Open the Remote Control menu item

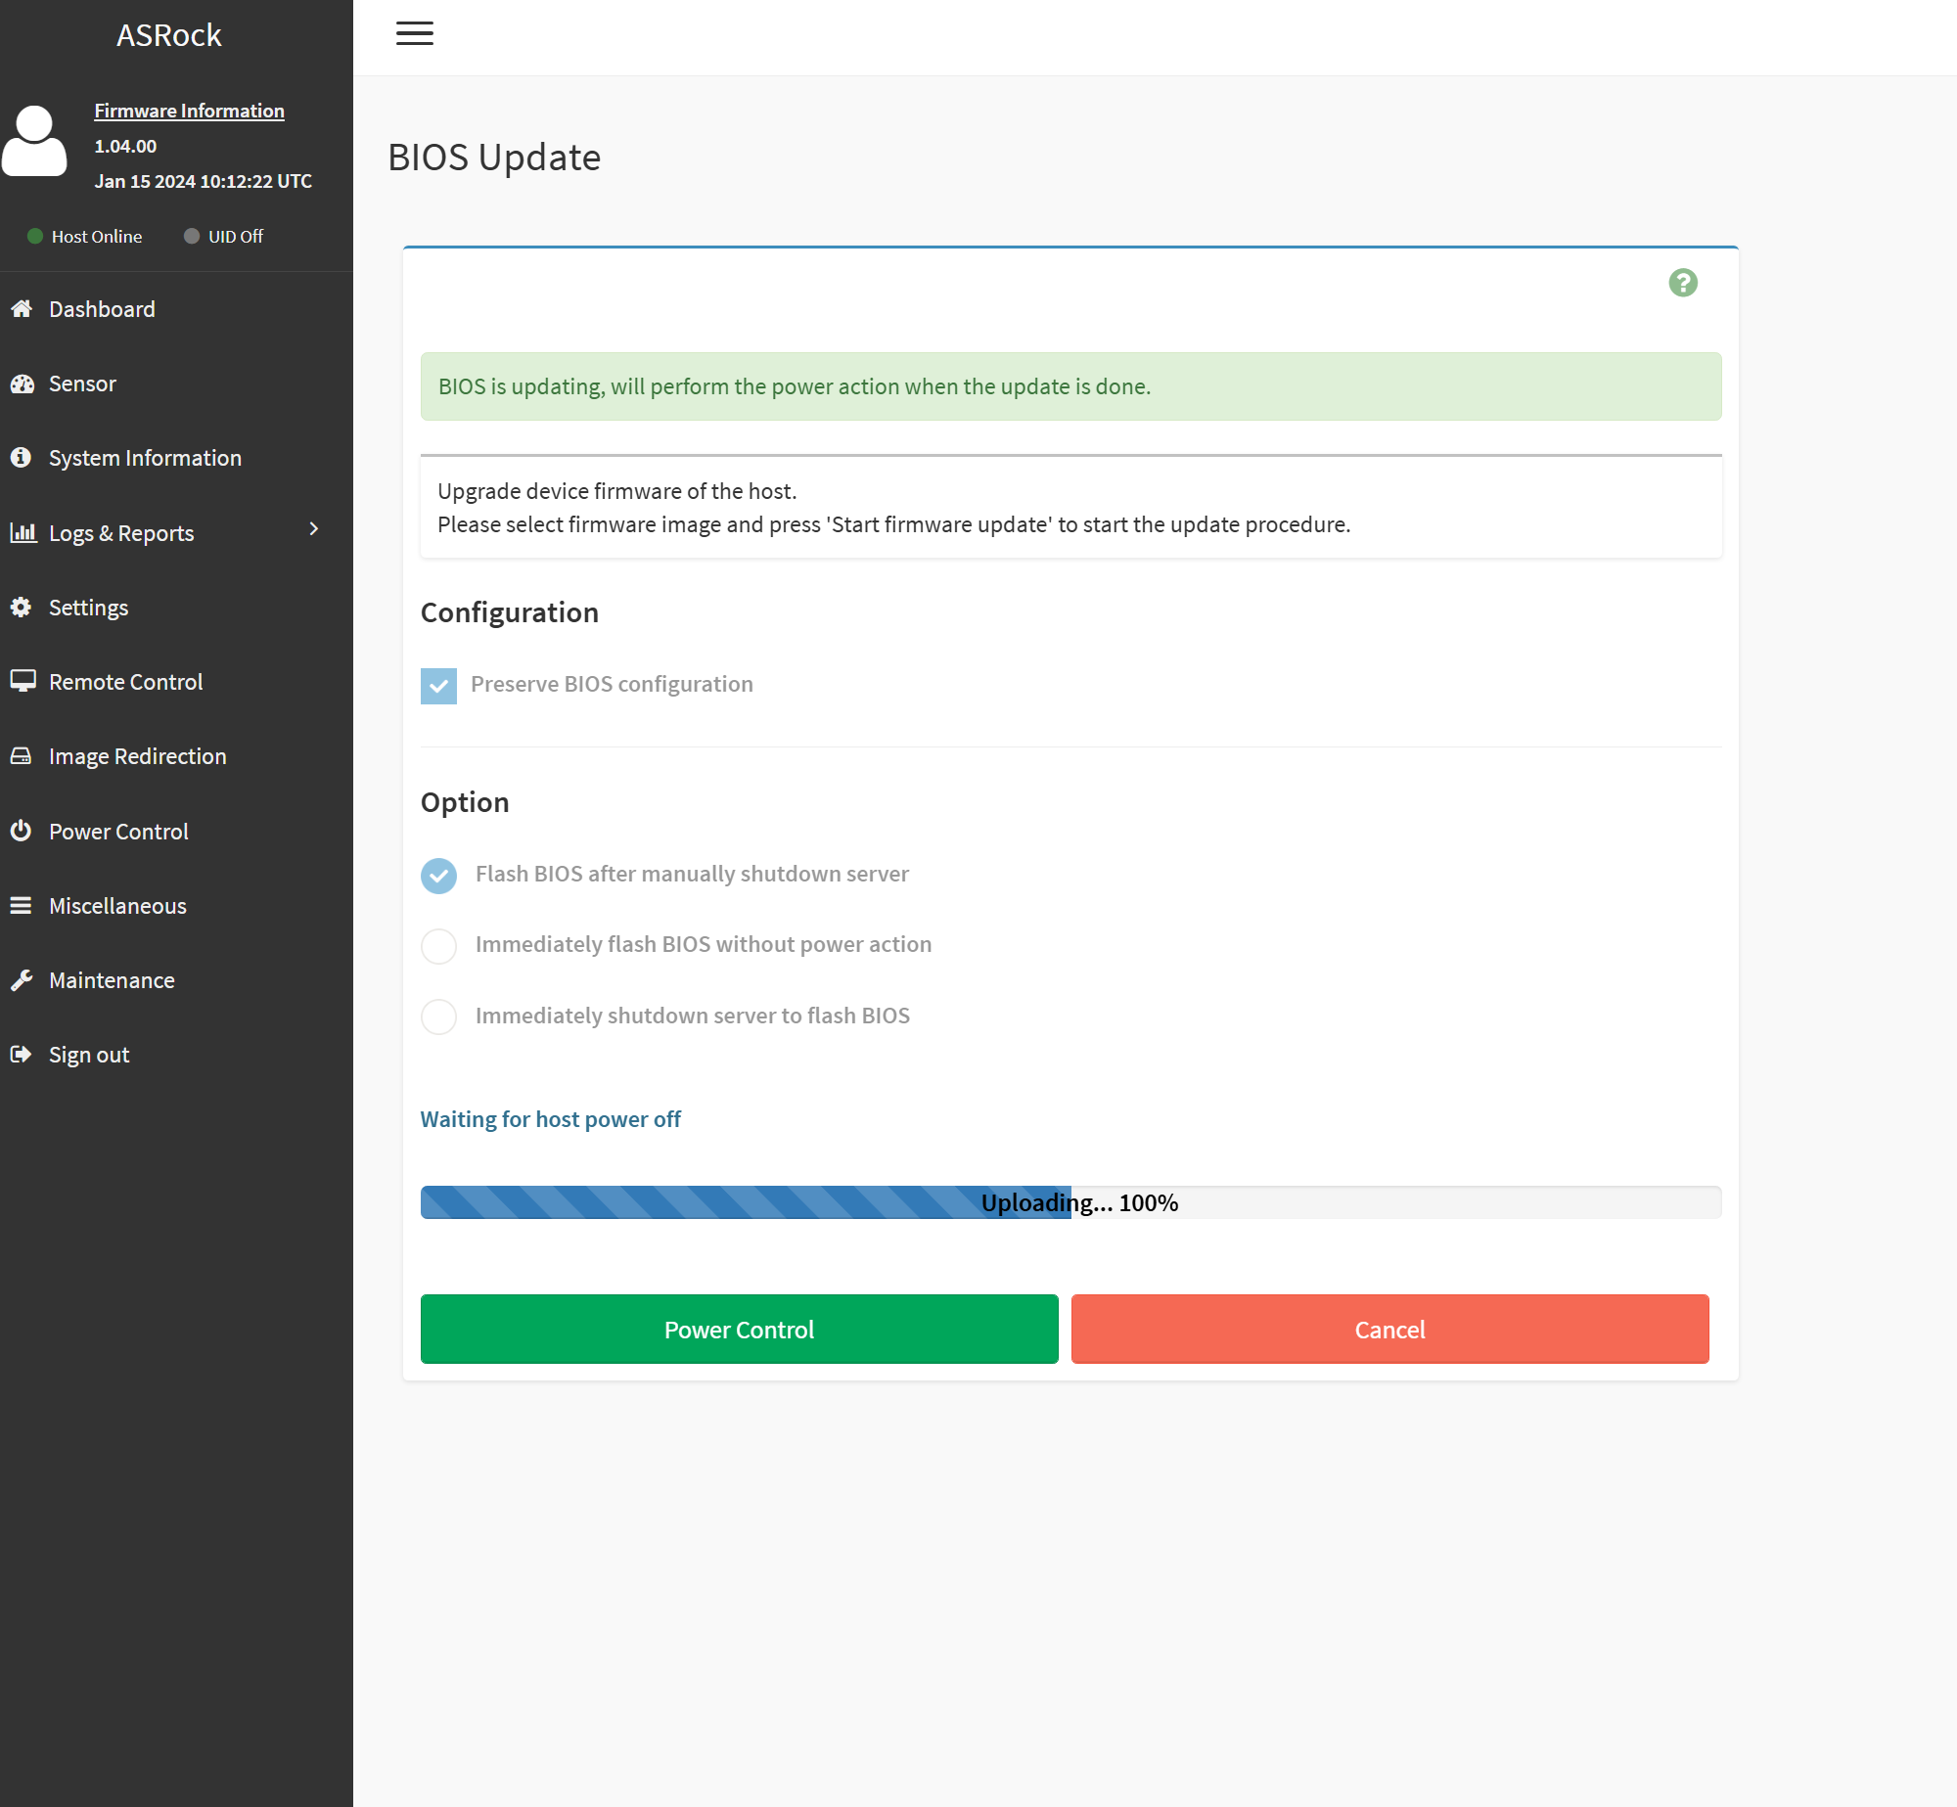pos(125,682)
